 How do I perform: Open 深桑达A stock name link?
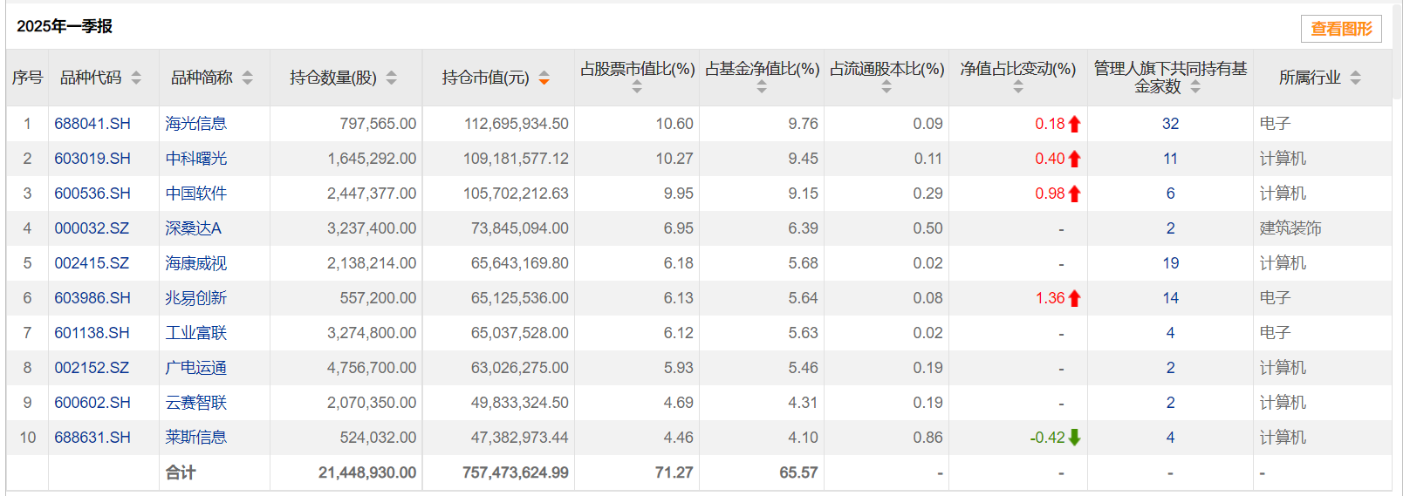[x=194, y=228]
